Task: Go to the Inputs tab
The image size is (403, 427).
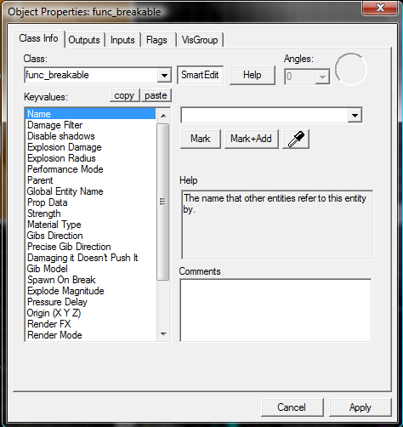Action: click(x=122, y=40)
